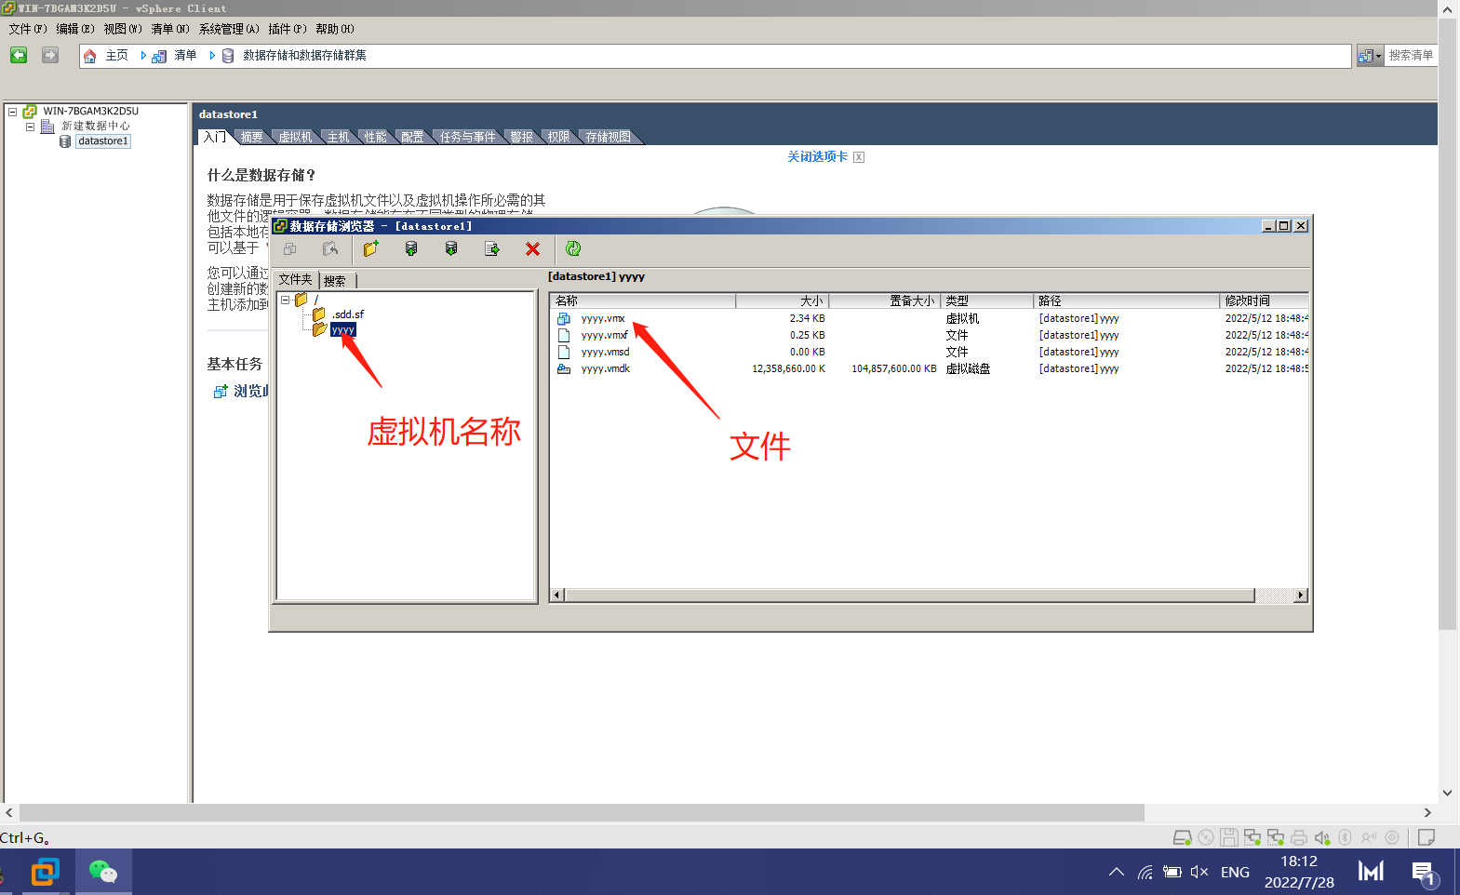
Task: Select the .sdd.sf folder
Action: point(348,314)
